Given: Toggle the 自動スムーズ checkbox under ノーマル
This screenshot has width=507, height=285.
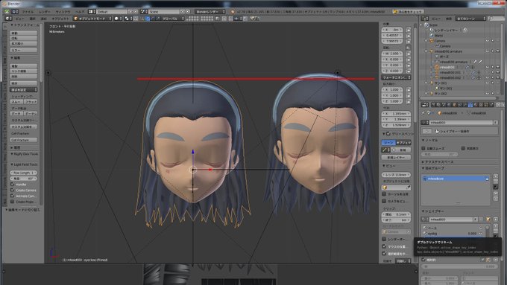Looking at the screenshot, I should pyautogui.click(x=423, y=148).
